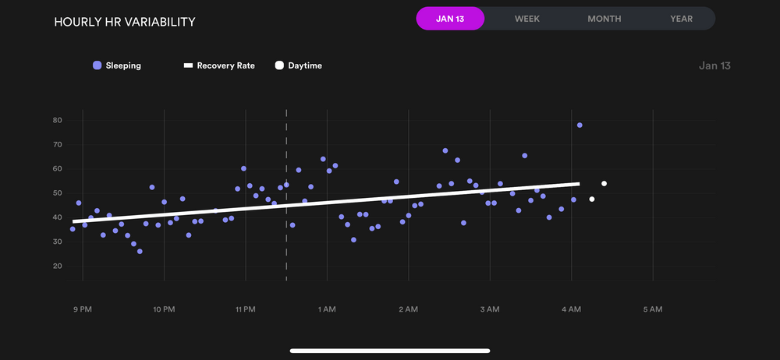Tap the highlighted JAN 13 tab

(x=450, y=19)
